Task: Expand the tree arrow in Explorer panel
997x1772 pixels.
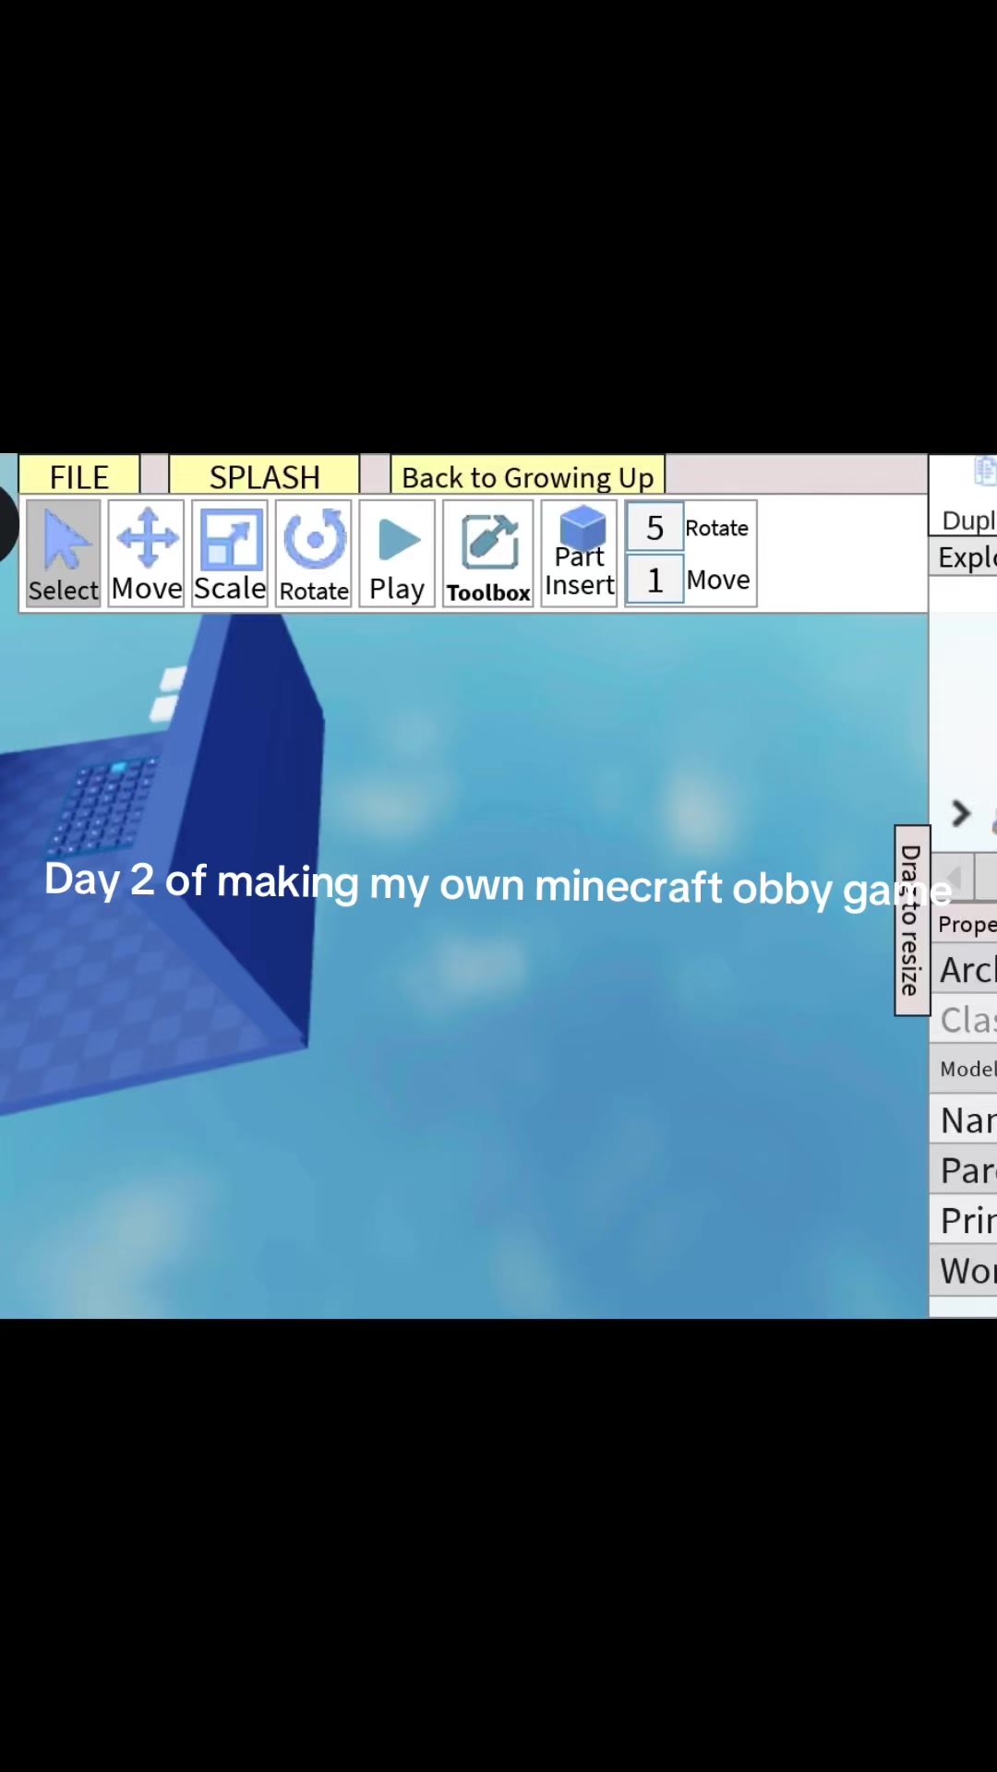Action: (961, 813)
